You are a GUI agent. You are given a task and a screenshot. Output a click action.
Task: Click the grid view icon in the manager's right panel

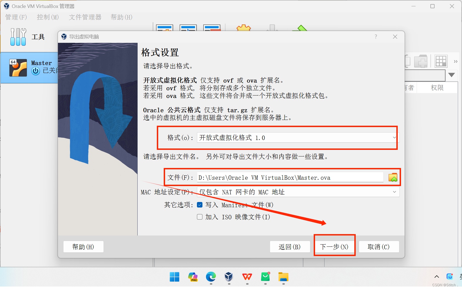[441, 61]
